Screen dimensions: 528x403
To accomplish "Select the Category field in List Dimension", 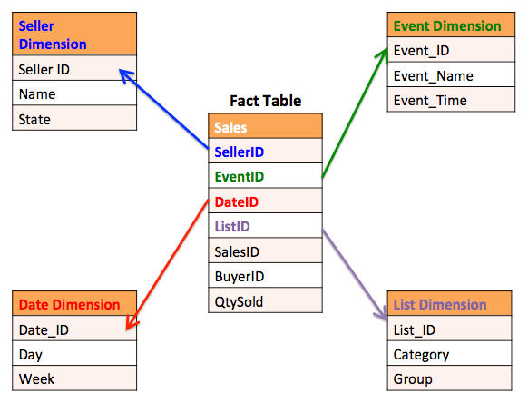I will (449, 353).
